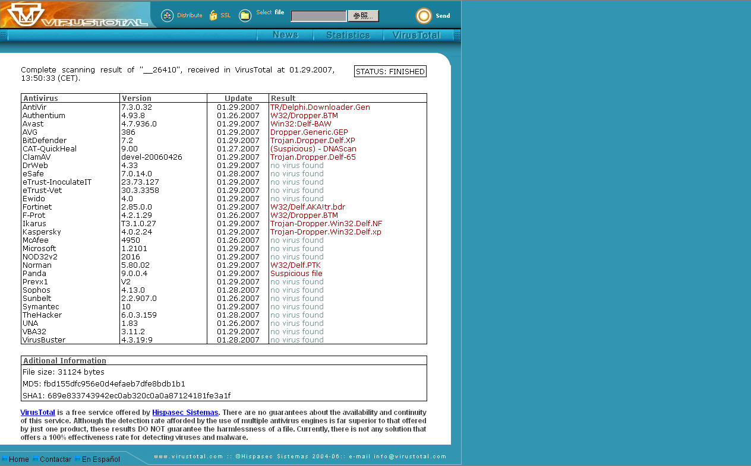Click the Update column header
751x466 pixels.
click(x=238, y=98)
